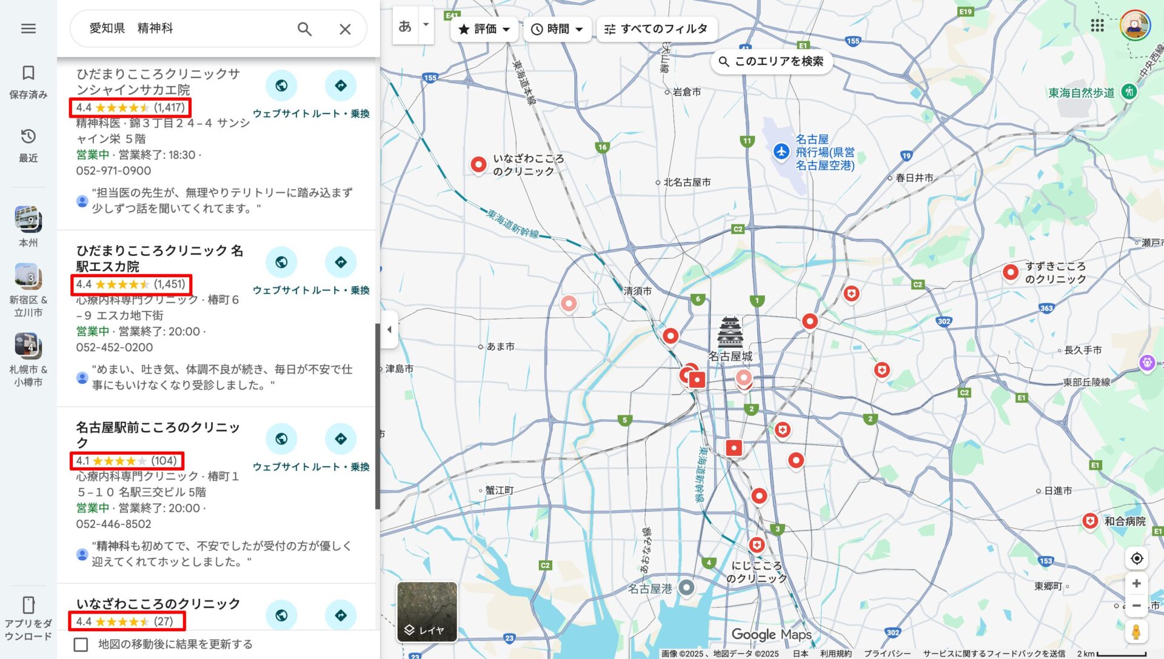Viewport: 1164px width, 659px height.
Task: Open the 評価 rating filter dropdown
Action: click(483, 28)
